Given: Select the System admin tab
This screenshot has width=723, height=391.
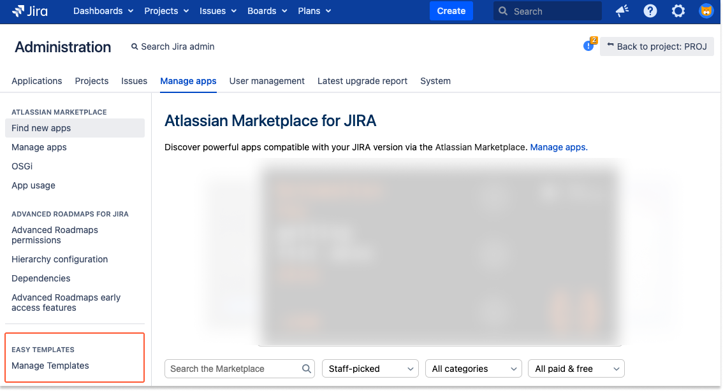Looking at the screenshot, I should coord(435,81).
